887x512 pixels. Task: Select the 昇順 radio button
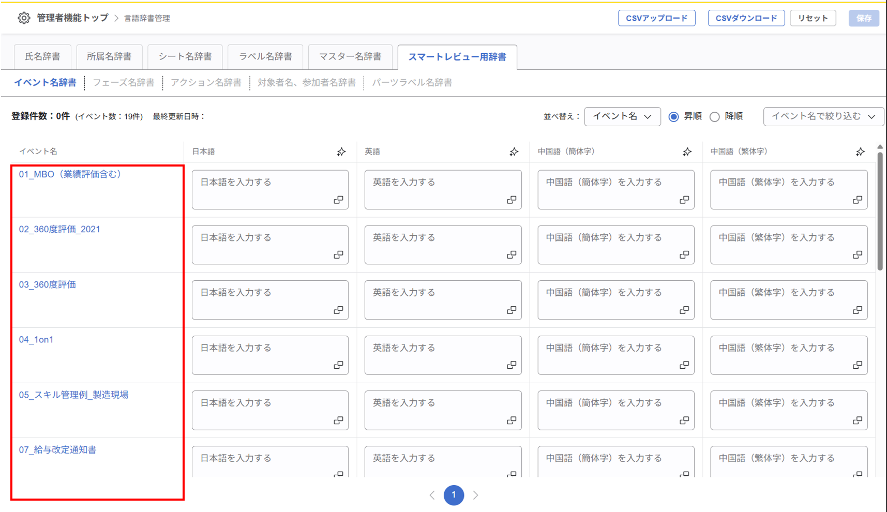673,117
